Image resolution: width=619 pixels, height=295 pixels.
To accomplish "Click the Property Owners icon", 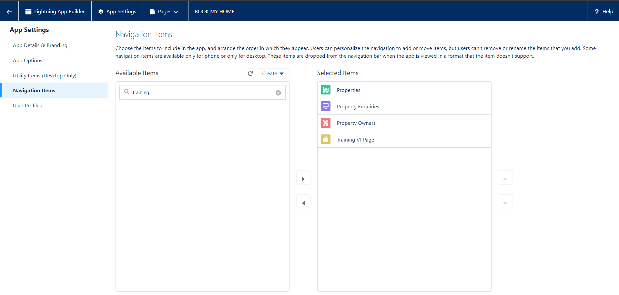I will pos(325,123).
